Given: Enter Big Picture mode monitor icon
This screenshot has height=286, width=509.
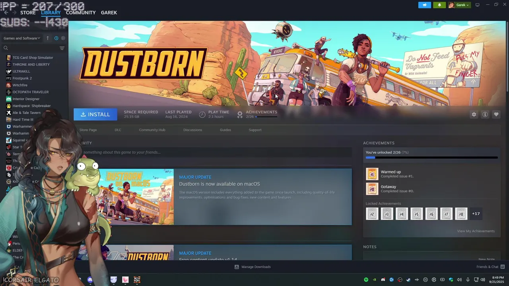Looking at the screenshot, I should coord(477,5).
